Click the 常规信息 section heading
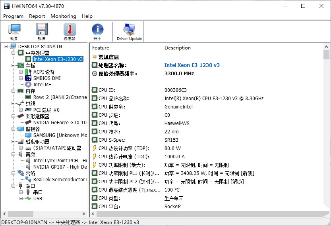The image size is (331, 226). point(109,57)
